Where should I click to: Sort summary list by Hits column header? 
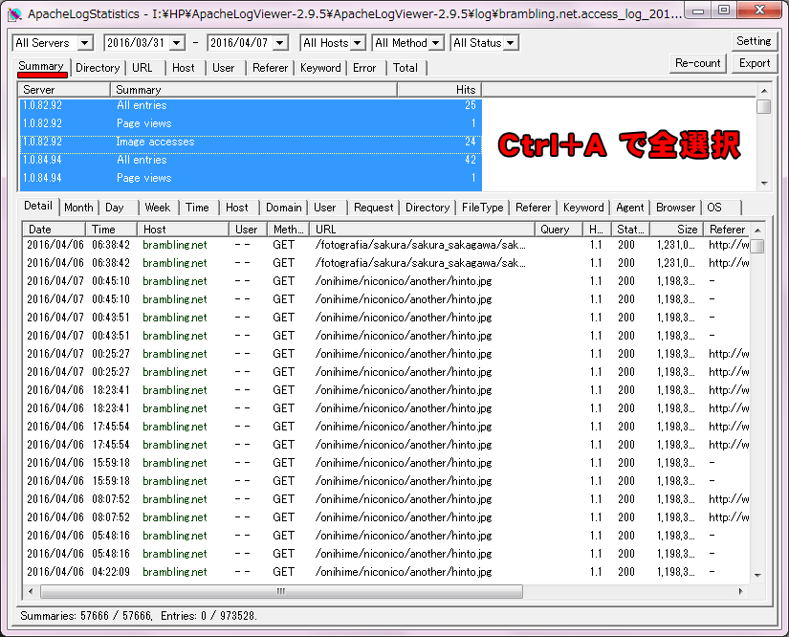coord(439,89)
